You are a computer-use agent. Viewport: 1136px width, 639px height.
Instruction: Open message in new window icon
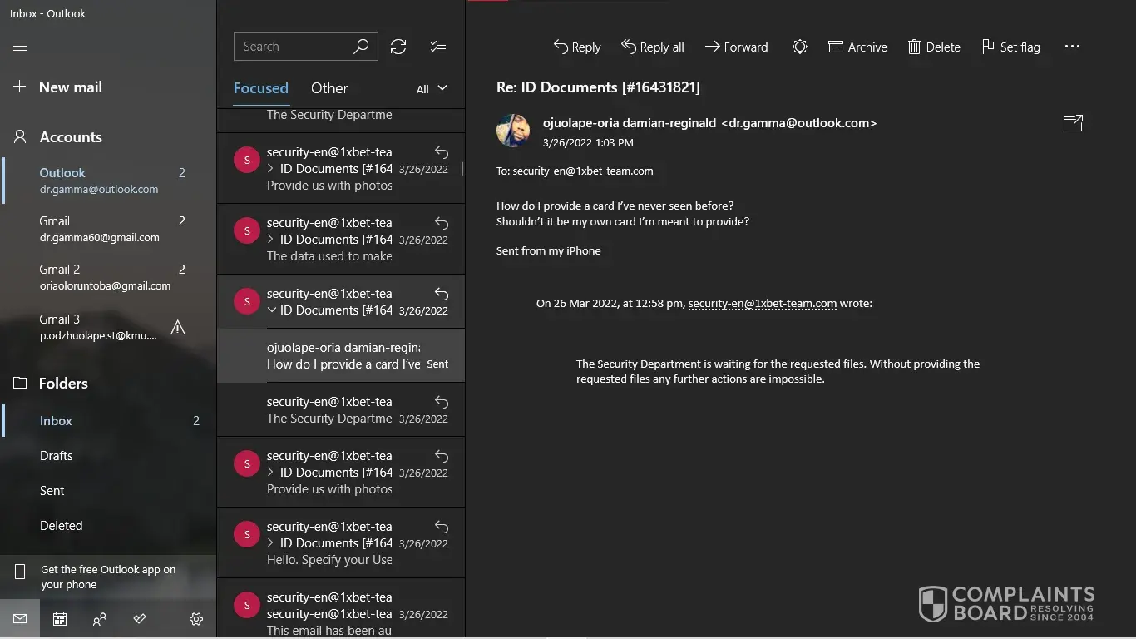point(1073,123)
